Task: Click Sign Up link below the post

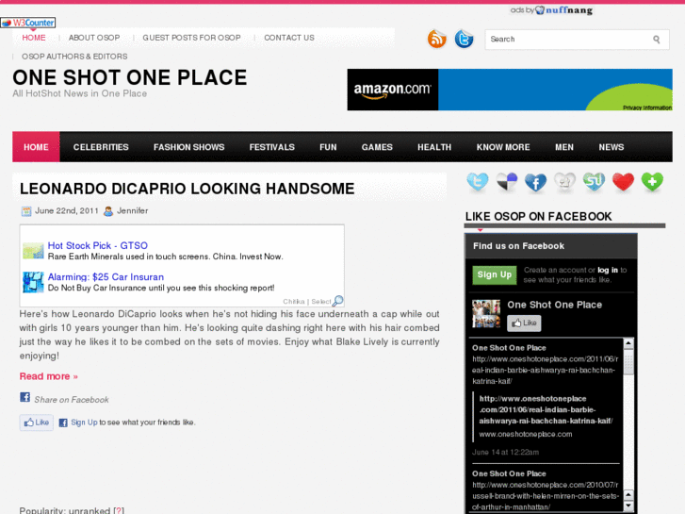Action: [x=84, y=423]
